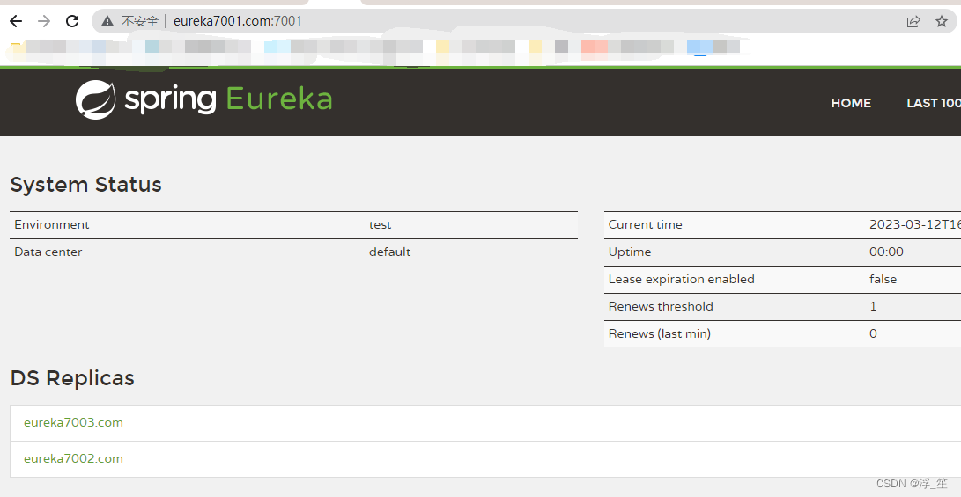The height and width of the screenshot is (497, 961).
Task: Select the Current time label
Action: (646, 224)
